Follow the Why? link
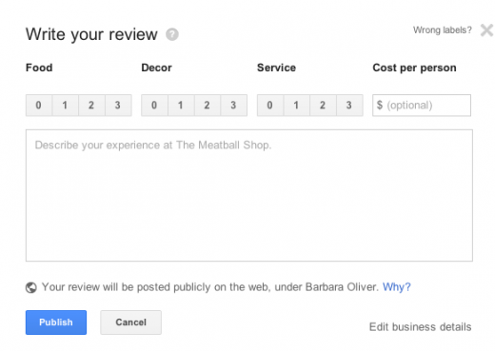495x351 pixels. tap(397, 287)
